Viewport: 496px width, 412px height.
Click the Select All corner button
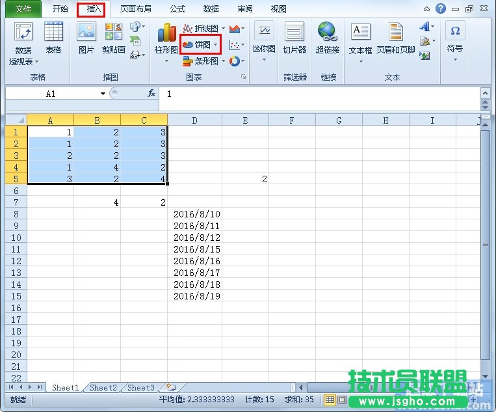click(16, 120)
